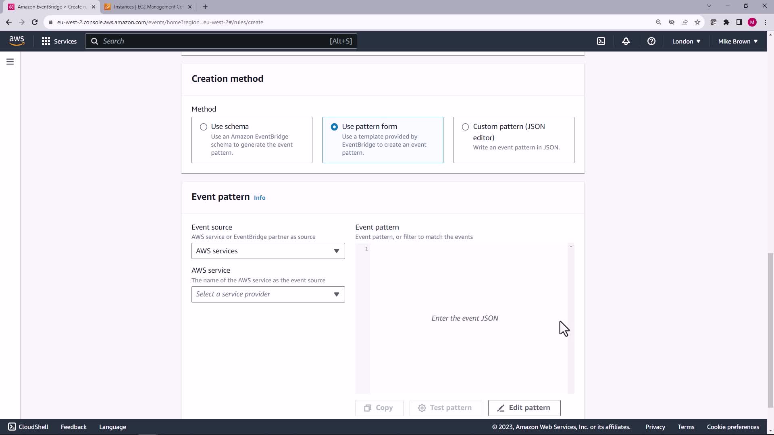Image resolution: width=774 pixels, height=435 pixels.
Task: Open the notifications bell
Action: (626, 41)
